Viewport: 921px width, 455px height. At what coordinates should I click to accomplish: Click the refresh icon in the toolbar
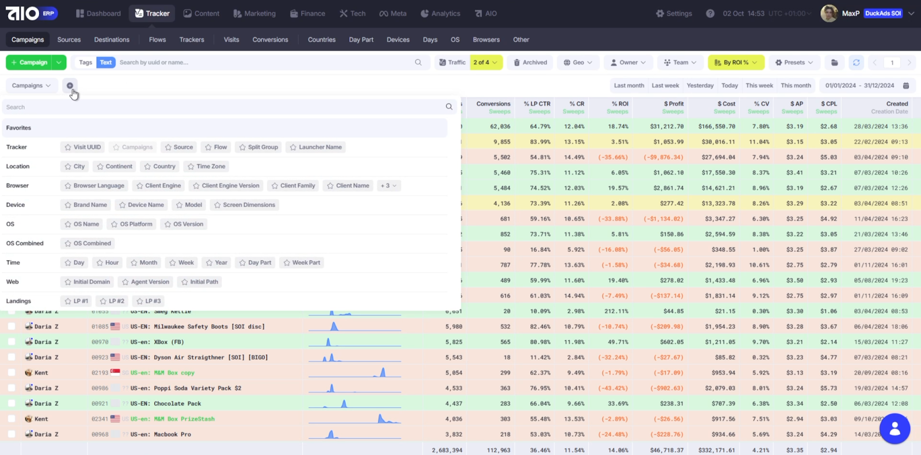point(856,63)
